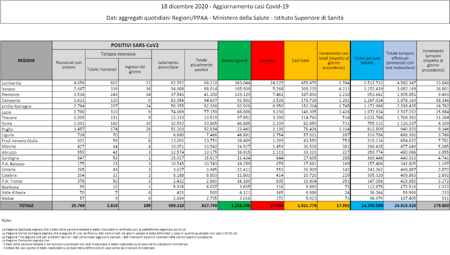Screen dimensions: 450x255
Task: Click the Totale tamponi effettuati header
Action: (400, 61)
